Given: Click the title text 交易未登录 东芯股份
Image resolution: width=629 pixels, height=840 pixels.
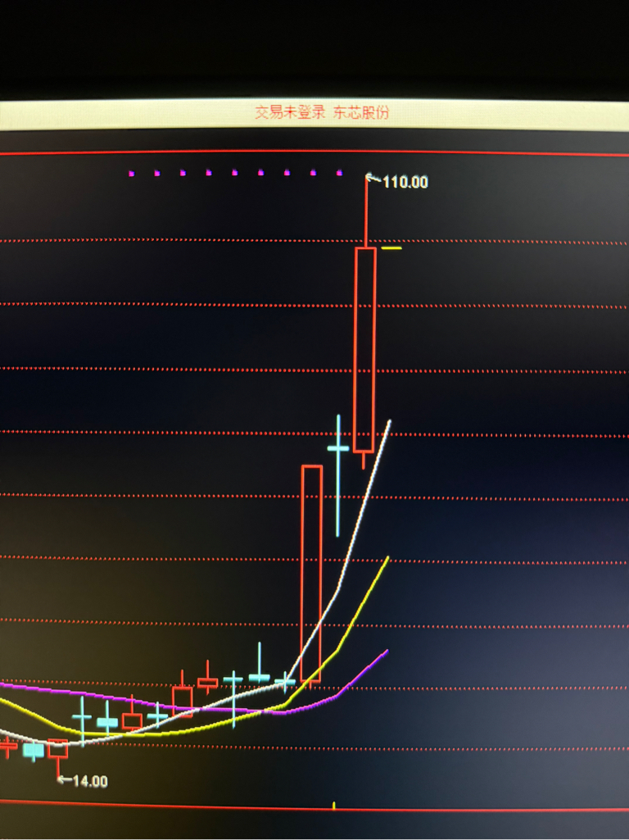Looking at the screenshot, I should (x=322, y=112).
